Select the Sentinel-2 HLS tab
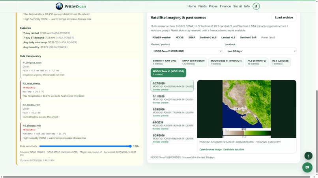 click(208, 37)
